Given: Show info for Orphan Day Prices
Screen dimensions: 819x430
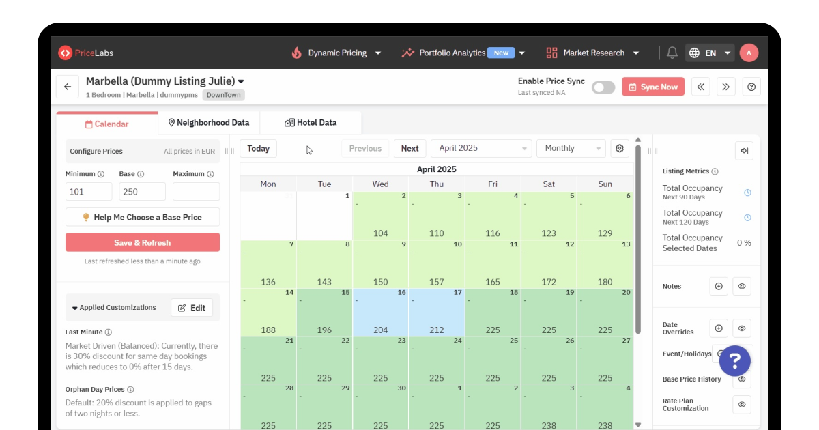Looking at the screenshot, I should (x=131, y=390).
